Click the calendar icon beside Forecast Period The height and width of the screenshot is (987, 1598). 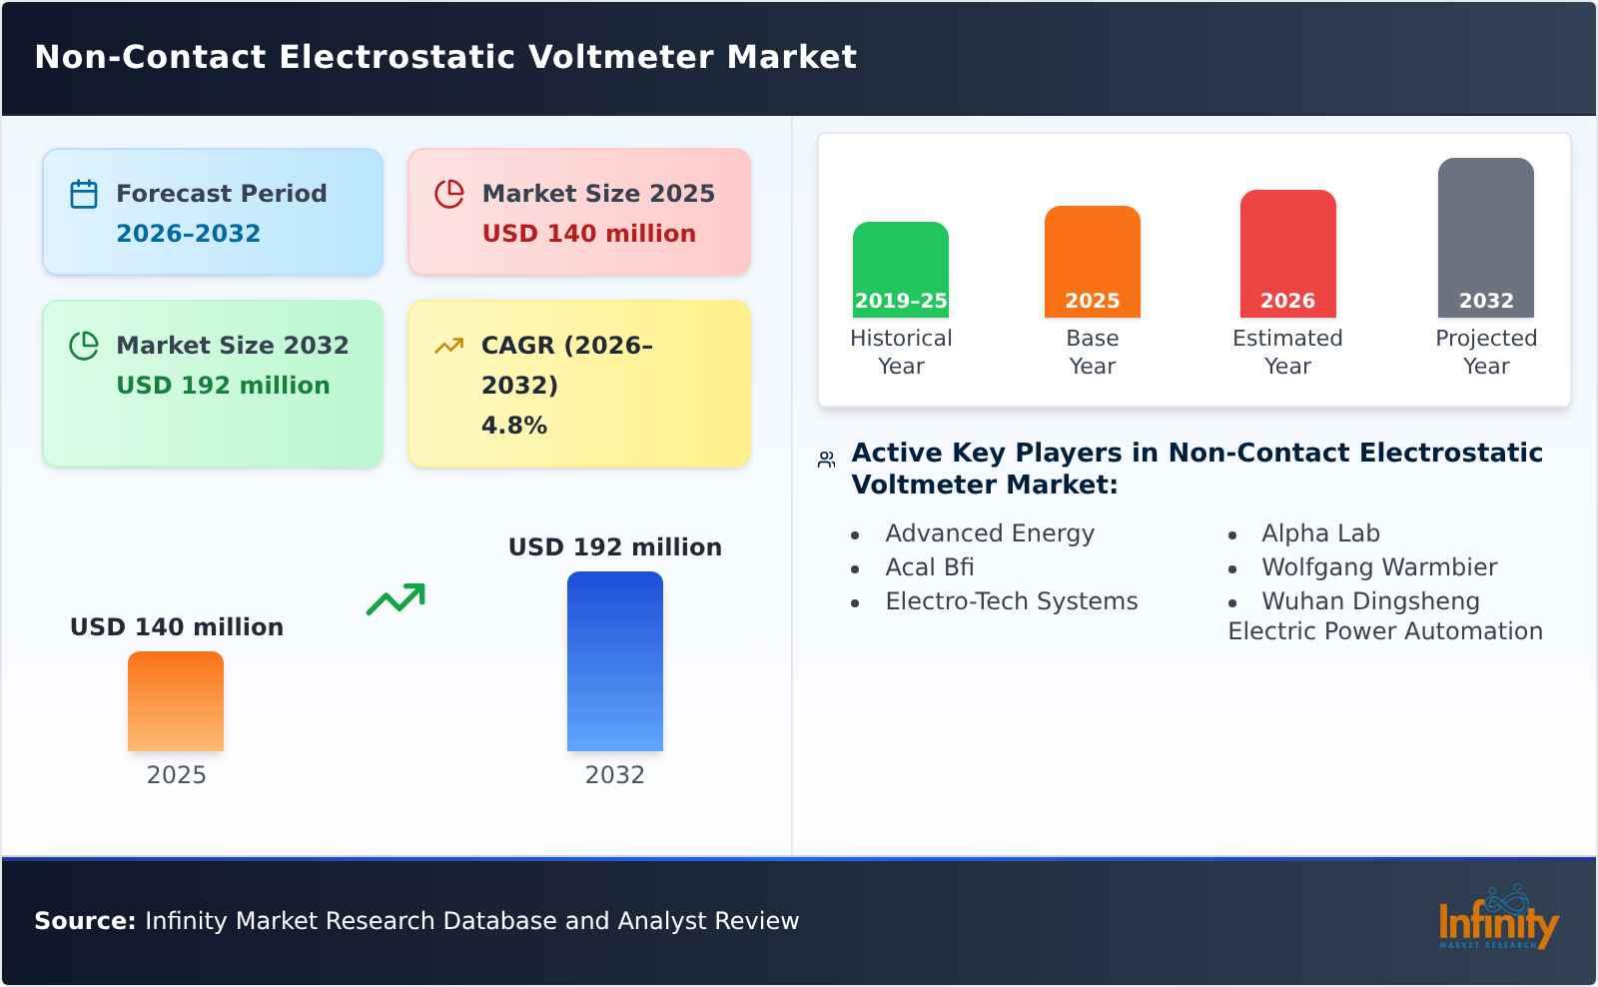pyautogui.click(x=84, y=194)
